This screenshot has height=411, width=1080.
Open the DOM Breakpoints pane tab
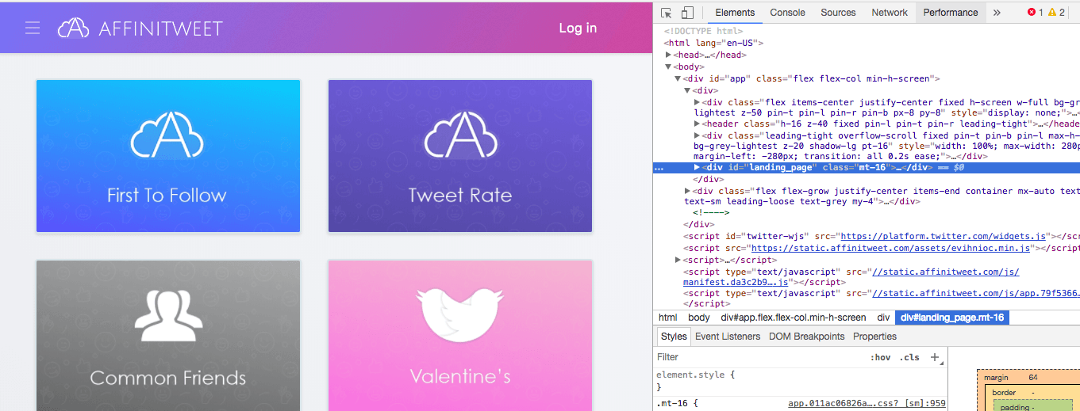point(807,337)
